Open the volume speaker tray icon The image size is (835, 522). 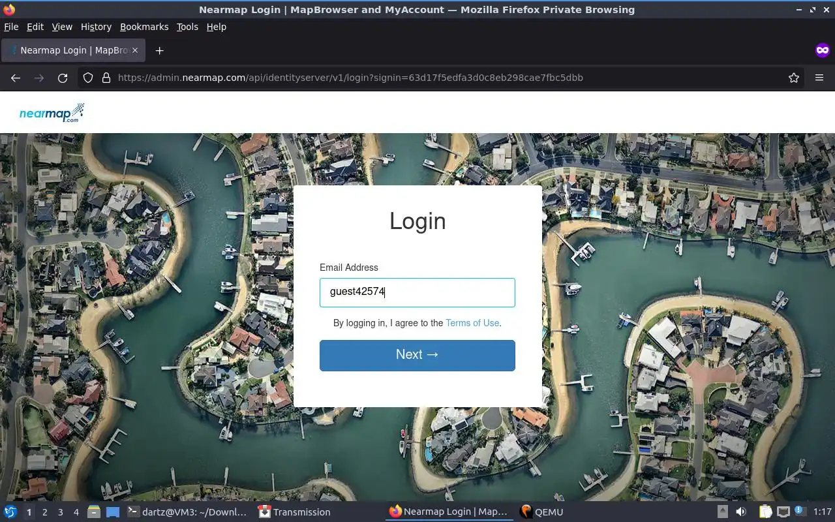(x=741, y=512)
